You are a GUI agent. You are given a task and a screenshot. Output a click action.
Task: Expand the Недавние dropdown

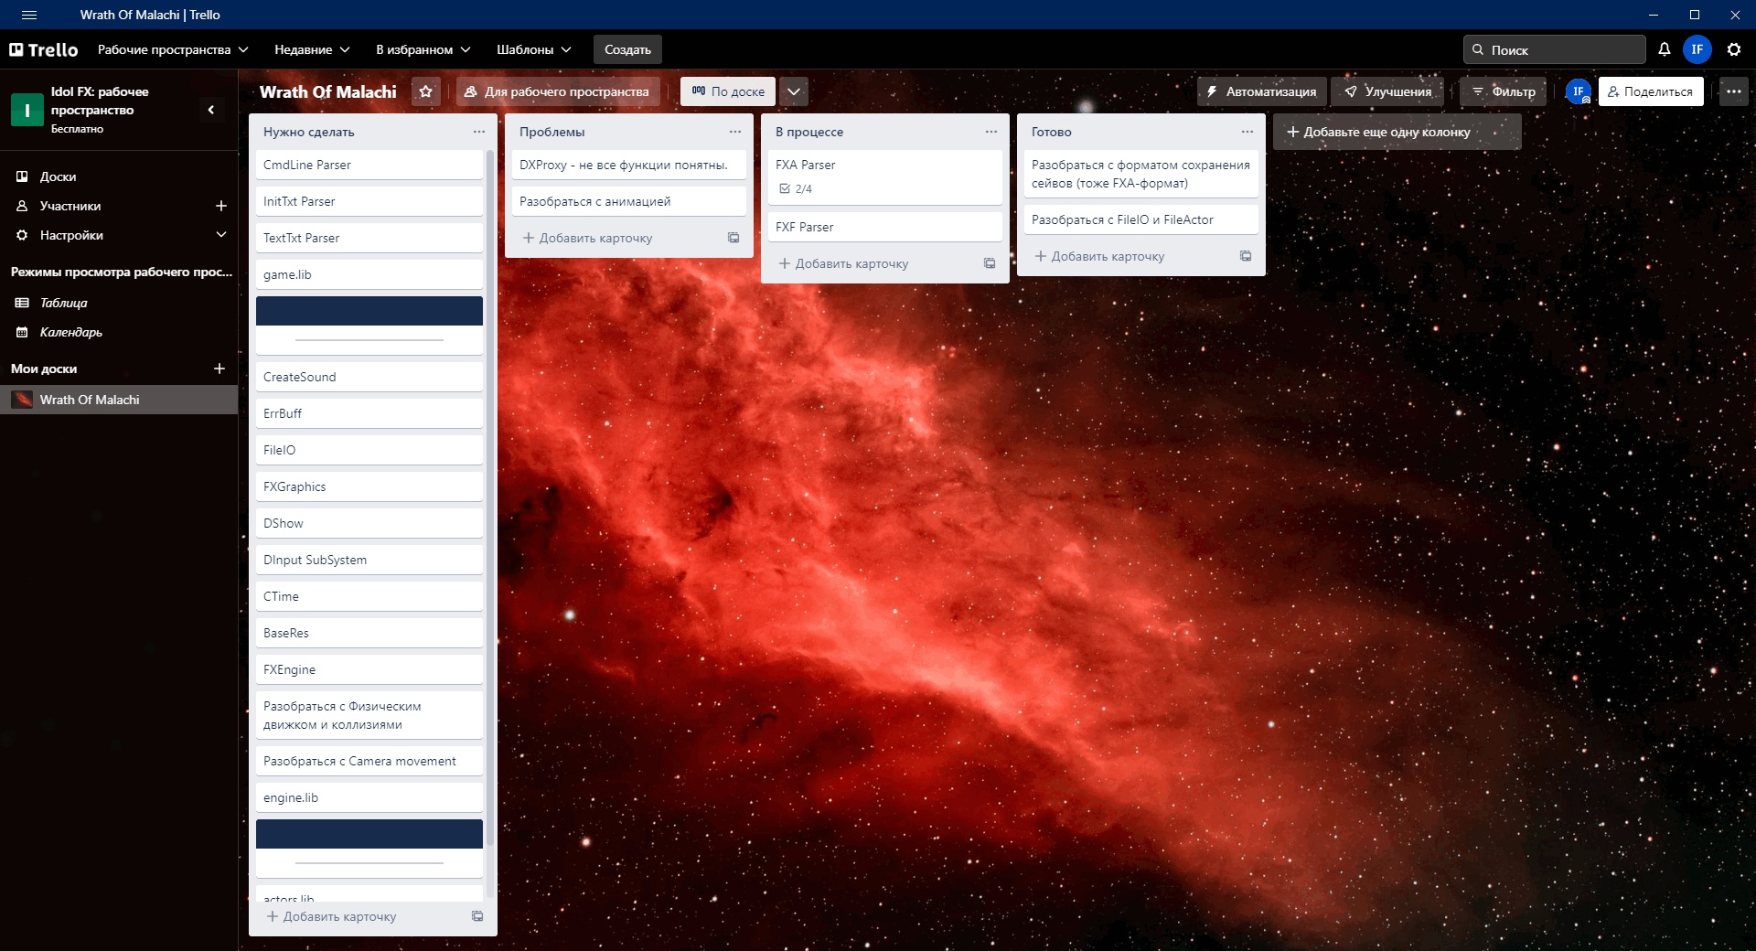click(x=312, y=49)
